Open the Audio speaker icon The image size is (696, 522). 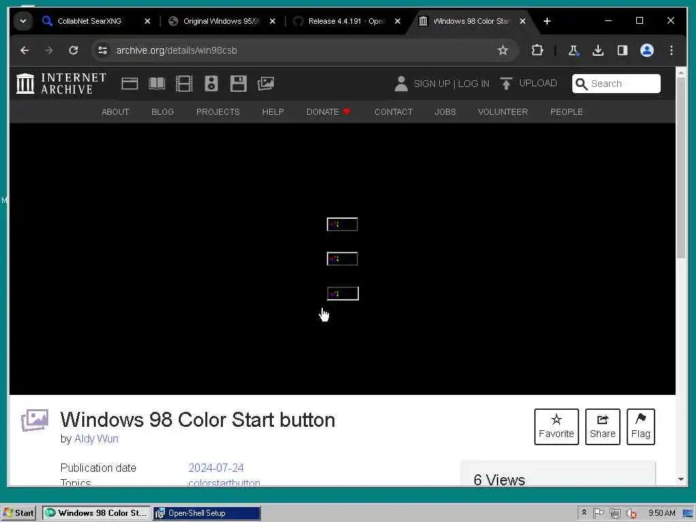click(x=211, y=84)
